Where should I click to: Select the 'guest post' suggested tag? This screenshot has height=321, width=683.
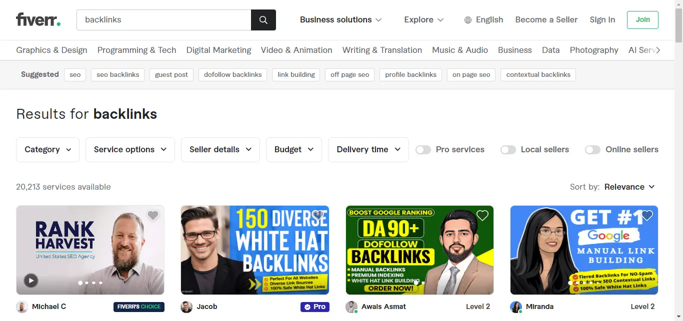(171, 75)
